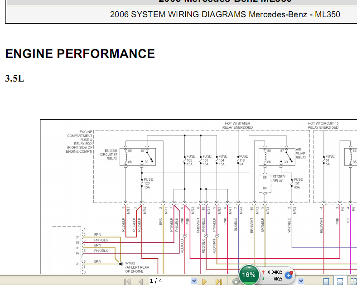The width and height of the screenshot is (357, 285).
Task: Jump to last page of document
Action: pos(218,281)
